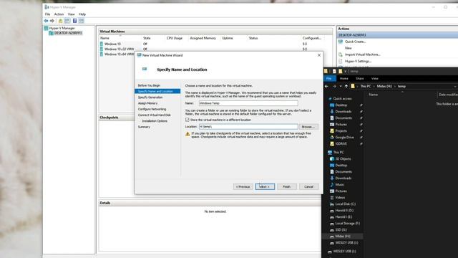This screenshot has width=458, height=258.
Task: Go to the Specify Generation wizard step
Action: click(150, 97)
